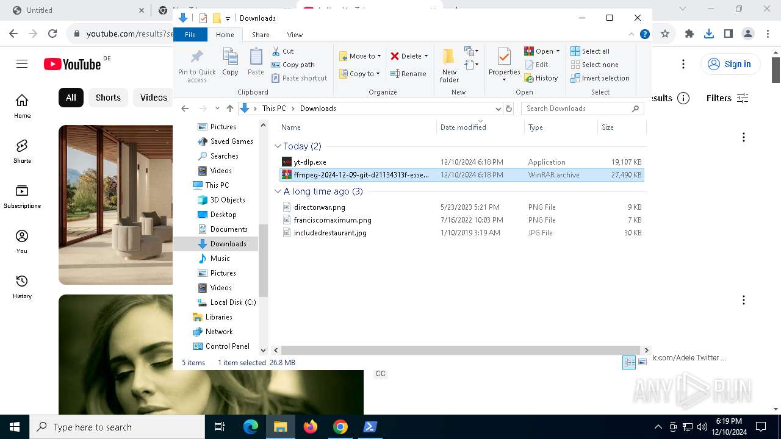Click This PC in address breadcrumb
The height and width of the screenshot is (439, 781).
coord(274,109)
